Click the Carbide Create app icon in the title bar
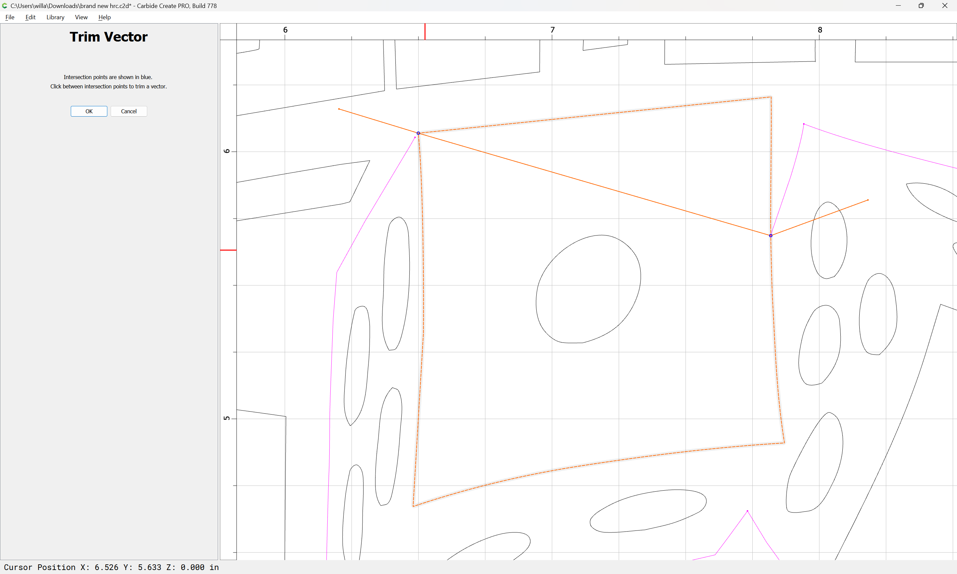 pos(5,6)
